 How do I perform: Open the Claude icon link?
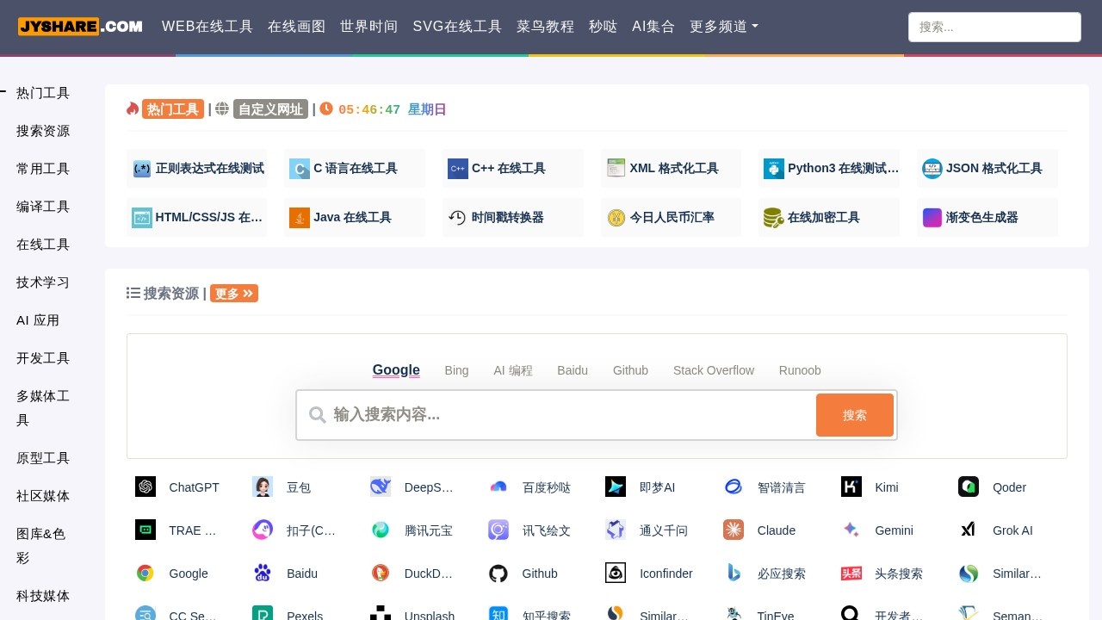[734, 530]
